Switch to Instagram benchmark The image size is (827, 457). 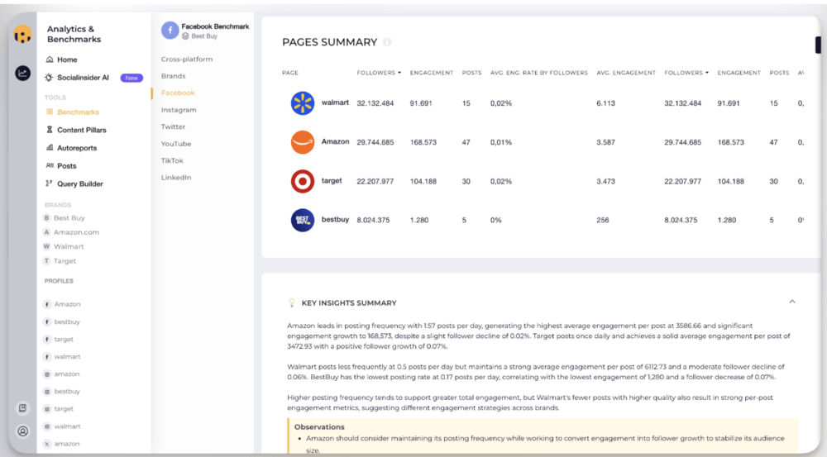pyautogui.click(x=179, y=110)
